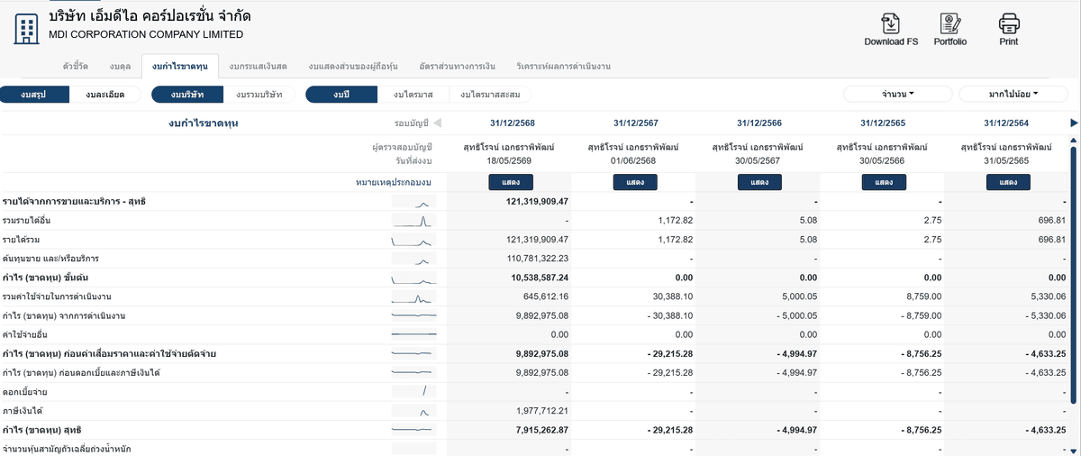Select the งบไตรมาส period option
The image size is (1081, 456).
coord(413,95)
